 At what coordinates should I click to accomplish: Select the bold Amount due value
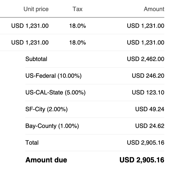tap(142, 160)
